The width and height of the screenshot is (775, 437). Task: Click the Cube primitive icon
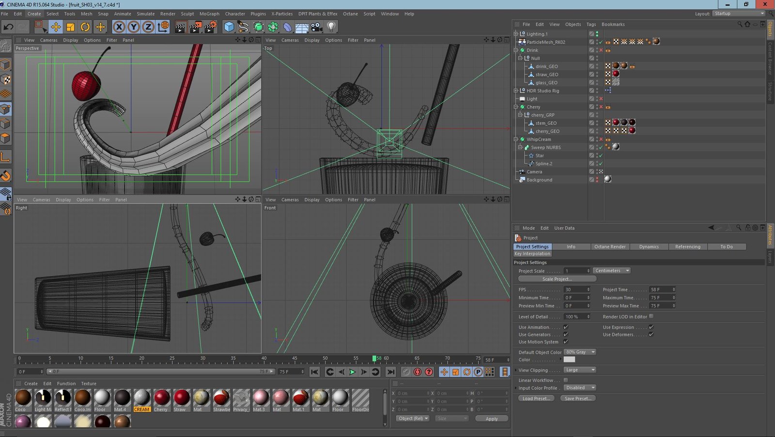pos(229,27)
